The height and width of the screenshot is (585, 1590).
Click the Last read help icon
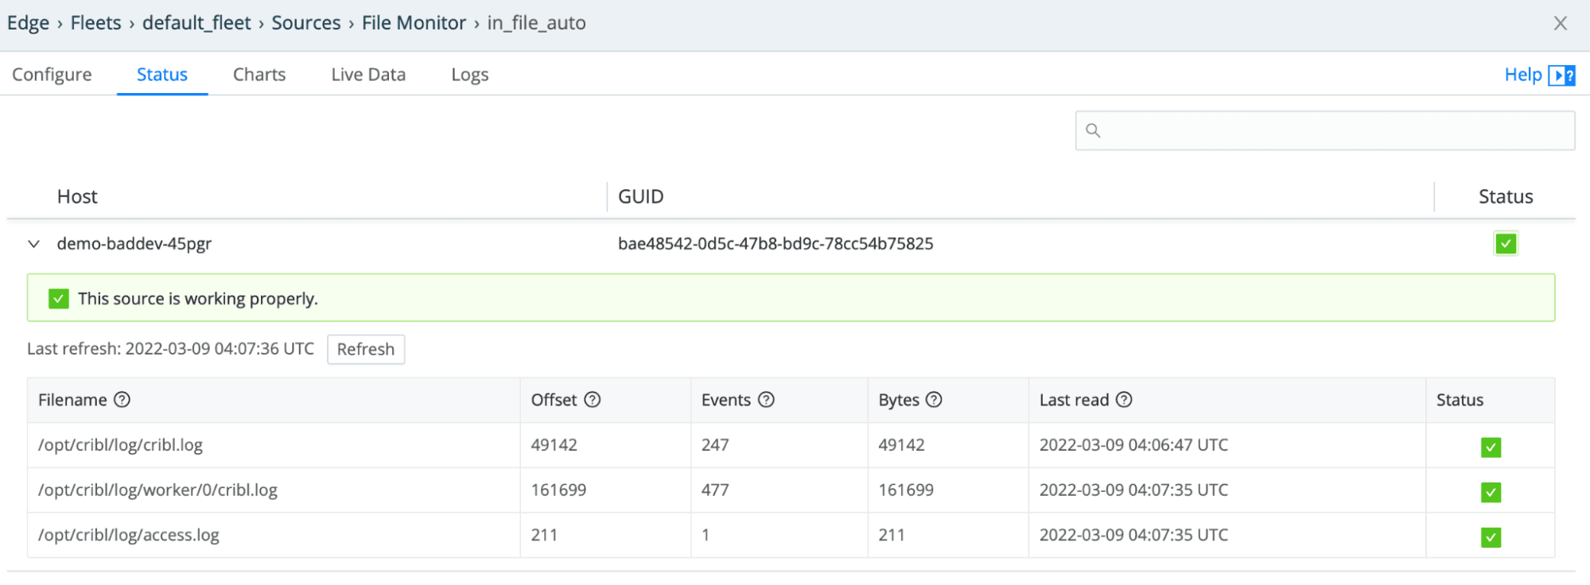tap(1124, 400)
